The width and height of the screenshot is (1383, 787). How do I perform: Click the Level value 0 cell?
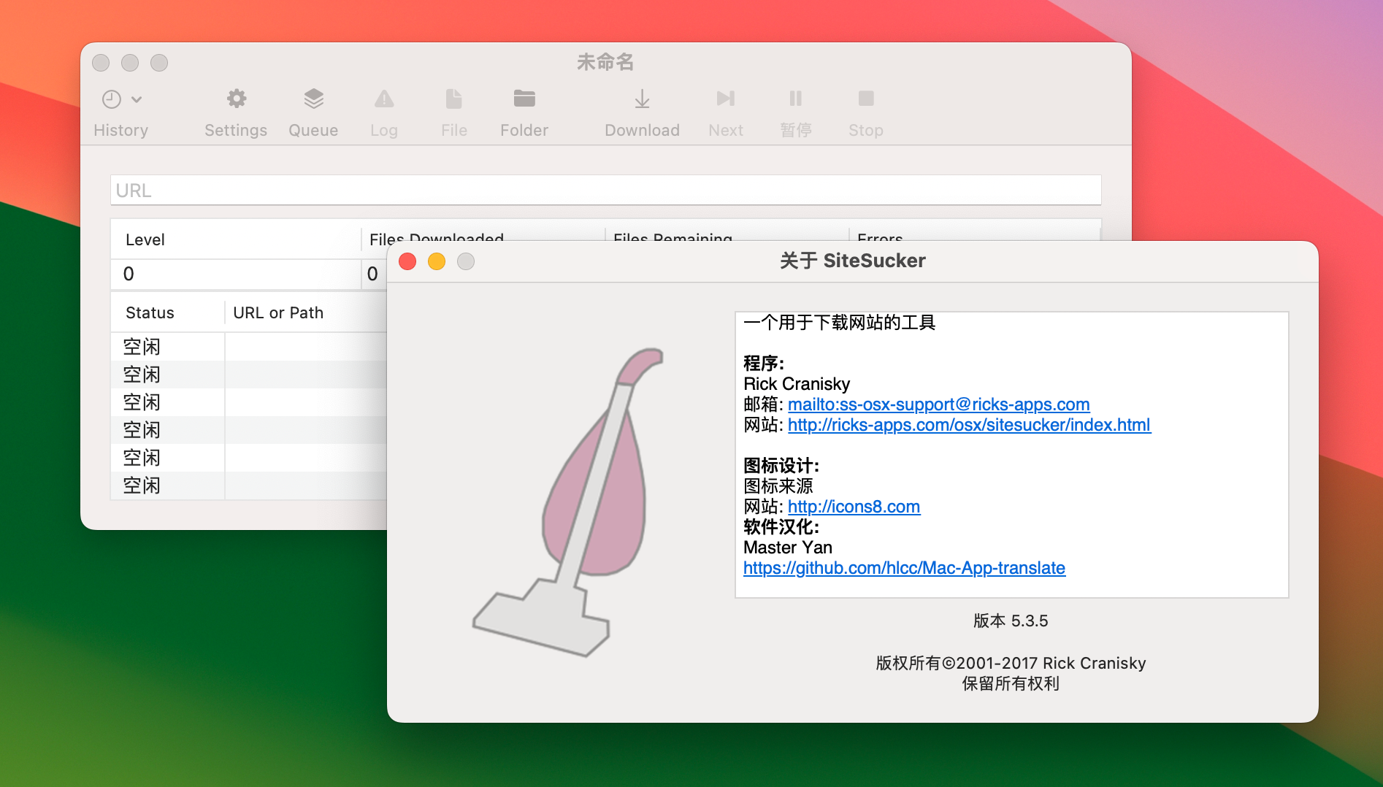235,274
